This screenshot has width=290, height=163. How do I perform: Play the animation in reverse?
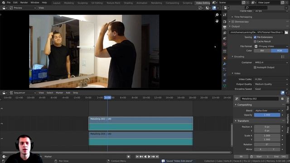click(x=145, y=157)
